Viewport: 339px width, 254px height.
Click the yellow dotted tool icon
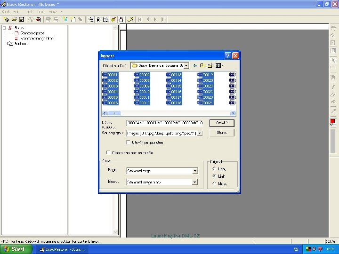130,19
